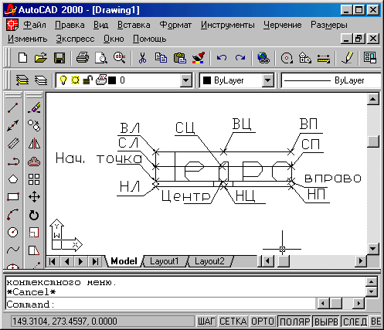Select the Stretch tool
Screen dimensions: 384x330
click(34, 250)
